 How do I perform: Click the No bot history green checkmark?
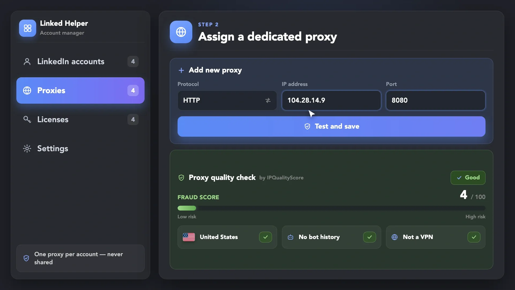(370, 237)
